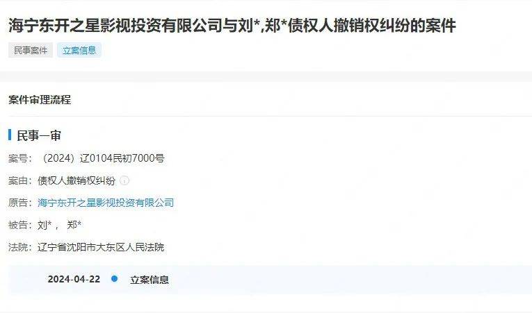Open plaintiff link 海宁东开之星影视投资有限公司
532x313 pixels.
(106, 203)
